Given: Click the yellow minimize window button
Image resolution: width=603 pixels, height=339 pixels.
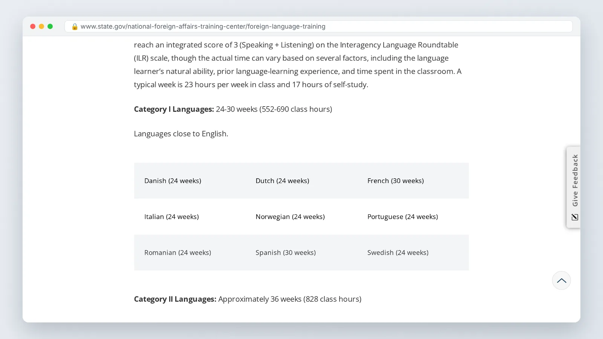Looking at the screenshot, I should coord(41,26).
